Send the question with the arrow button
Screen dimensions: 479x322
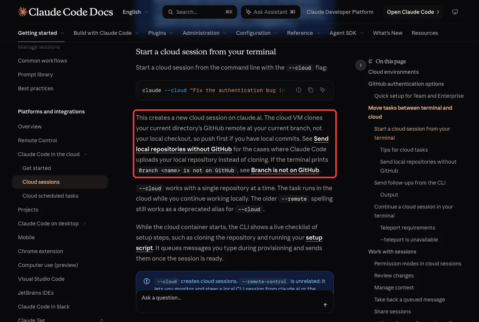[x=325, y=305]
